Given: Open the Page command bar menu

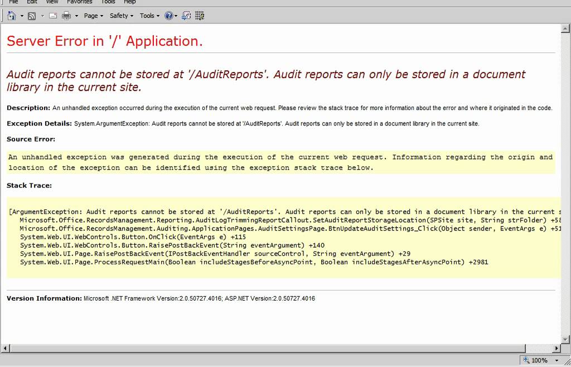Looking at the screenshot, I should (94, 16).
